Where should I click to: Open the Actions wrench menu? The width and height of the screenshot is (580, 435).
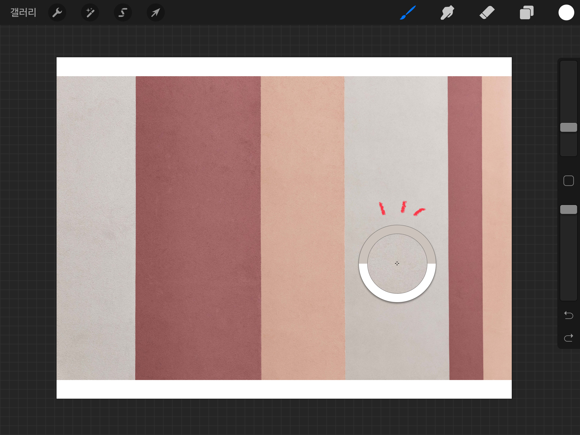tap(57, 12)
